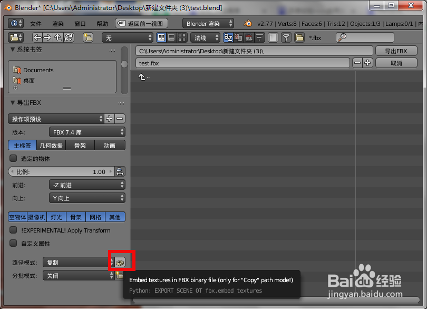Click the directory path field
This screenshot has width=427, height=309.
tap(254, 51)
